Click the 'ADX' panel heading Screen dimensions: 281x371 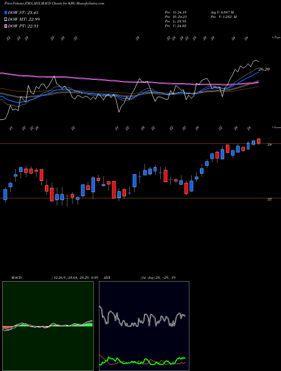click(x=107, y=278)
